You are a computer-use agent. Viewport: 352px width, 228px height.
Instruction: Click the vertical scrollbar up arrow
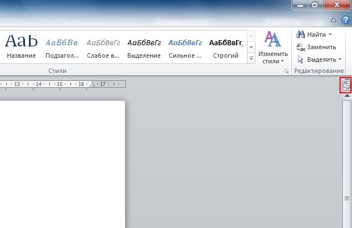pos(347,96)
